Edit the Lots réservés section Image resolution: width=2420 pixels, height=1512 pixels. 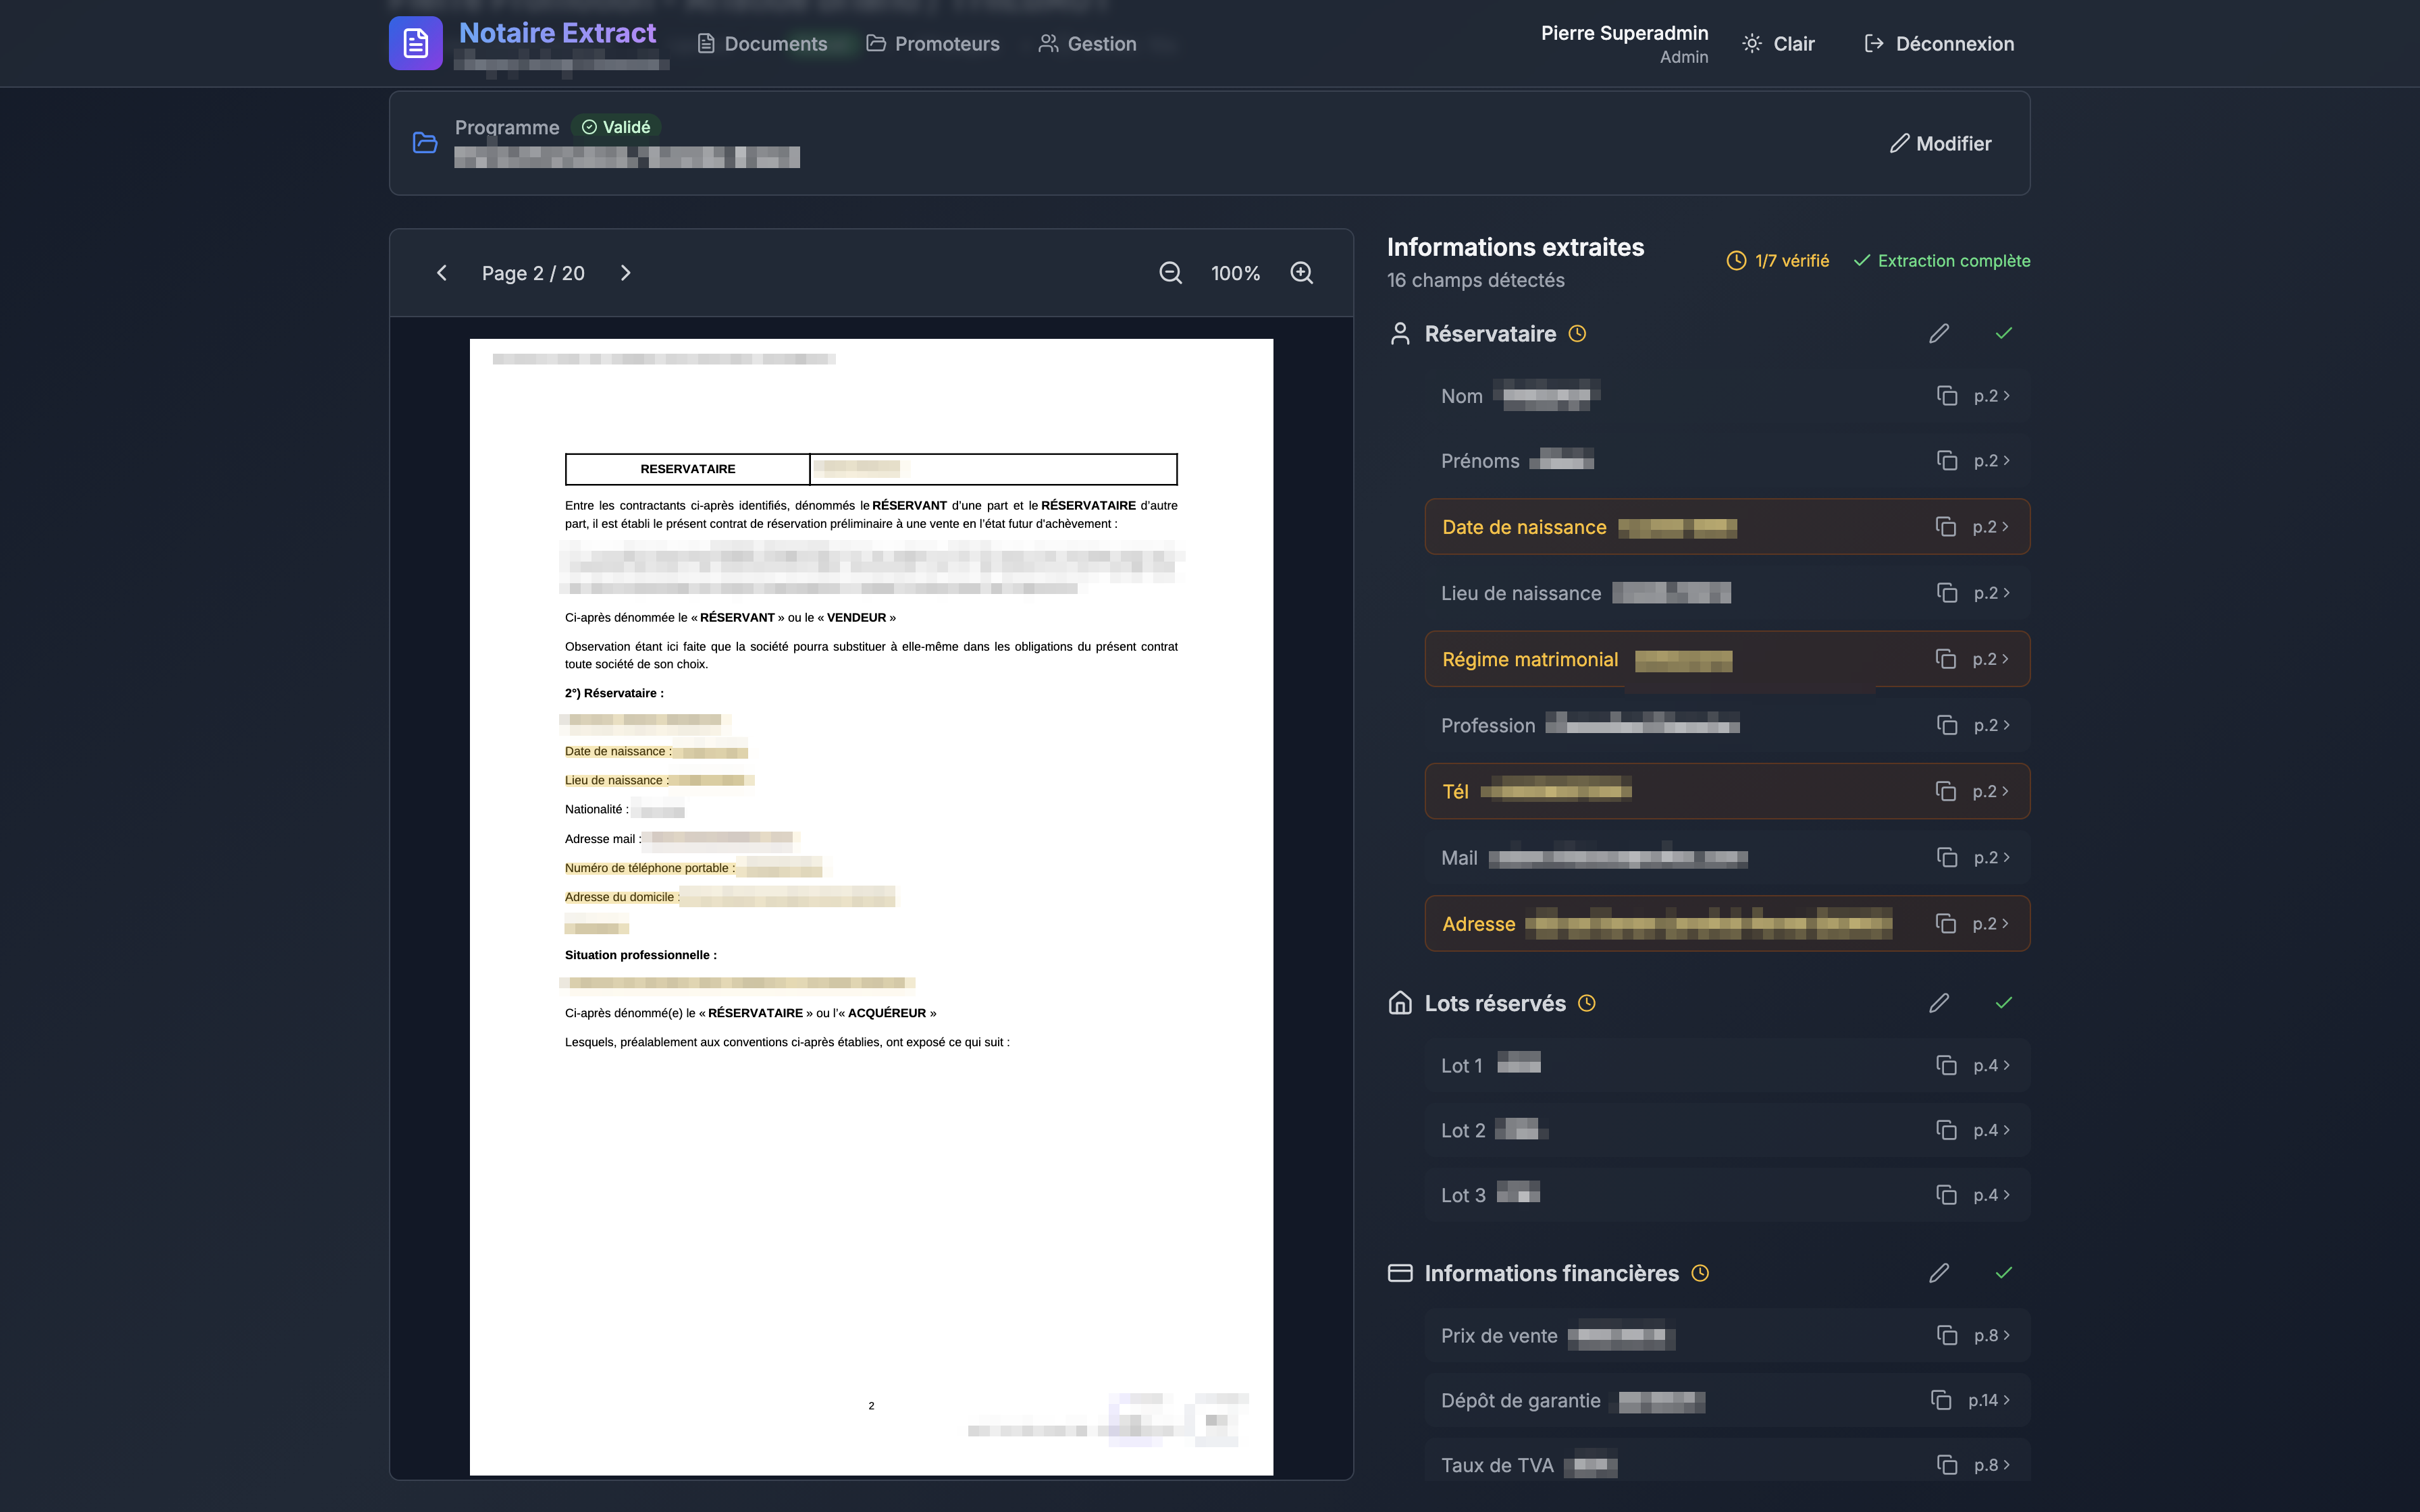[1938, 1003]
